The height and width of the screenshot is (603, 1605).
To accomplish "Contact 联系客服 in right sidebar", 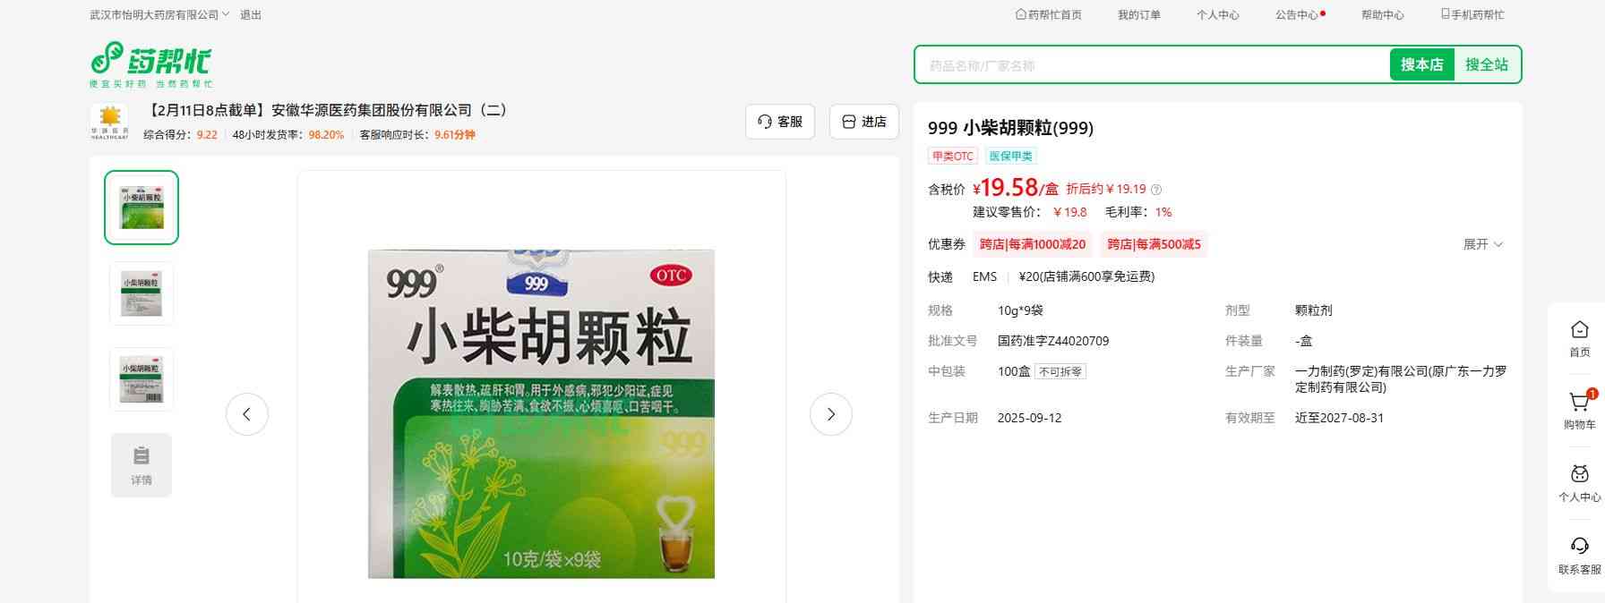I will (x=1579, y=555).
